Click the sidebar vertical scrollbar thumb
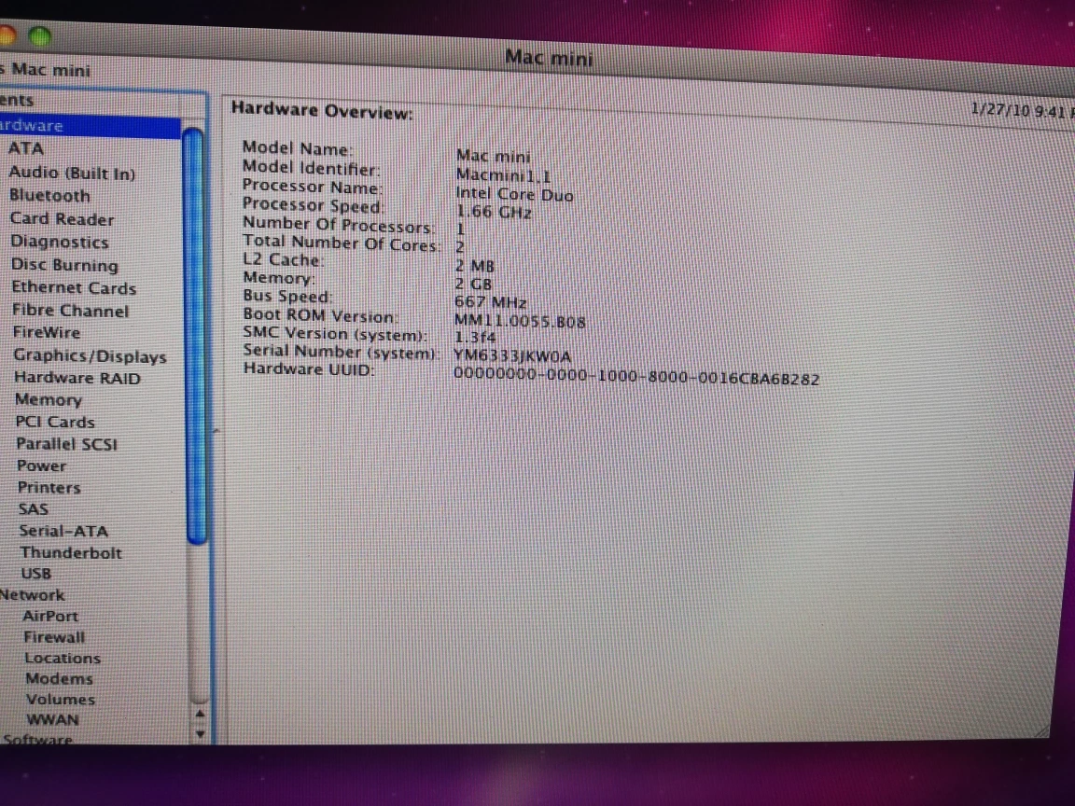The image size is (1075, 806). pyautogui.click(x=196, y=336)
